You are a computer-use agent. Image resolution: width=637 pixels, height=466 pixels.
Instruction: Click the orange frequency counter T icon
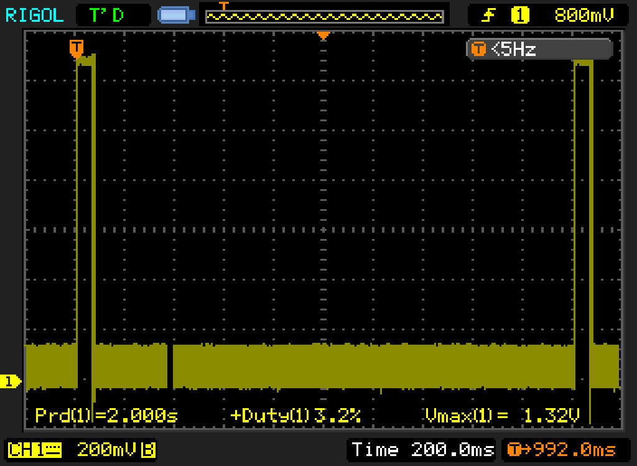478,49
